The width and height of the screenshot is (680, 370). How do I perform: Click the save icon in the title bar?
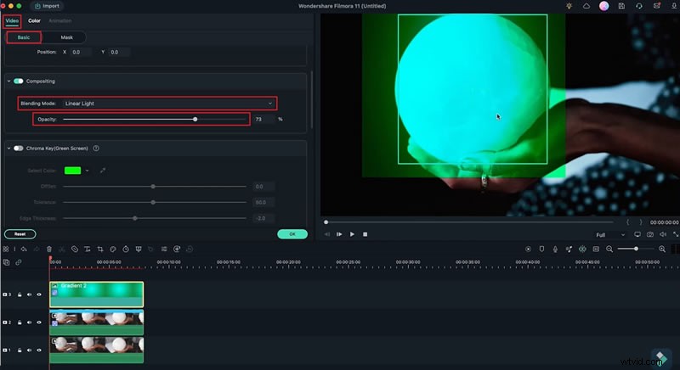(621, 6)
